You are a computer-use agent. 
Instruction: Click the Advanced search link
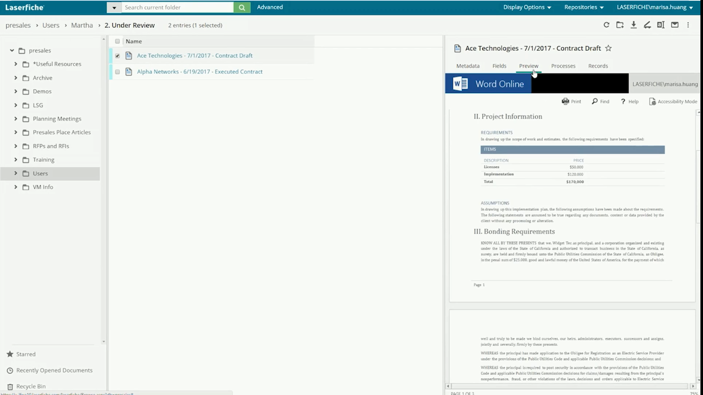coord(270,7)
